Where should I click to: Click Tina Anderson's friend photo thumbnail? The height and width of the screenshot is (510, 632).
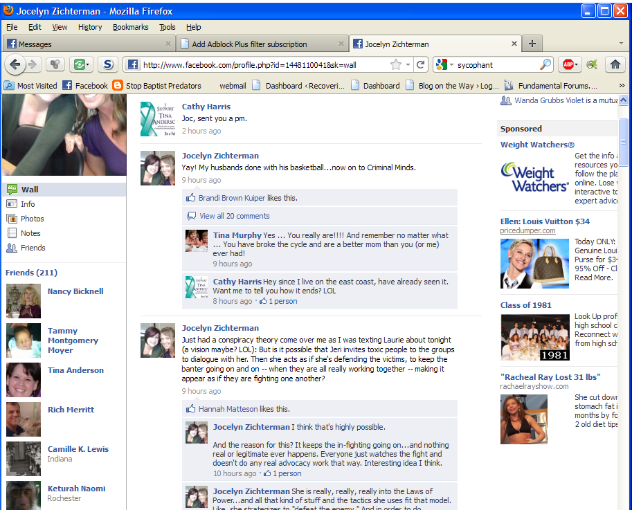point(24,380)
